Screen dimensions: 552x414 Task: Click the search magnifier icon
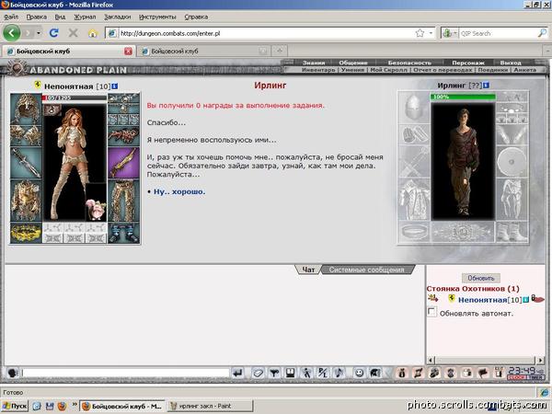tap(542, 33)
